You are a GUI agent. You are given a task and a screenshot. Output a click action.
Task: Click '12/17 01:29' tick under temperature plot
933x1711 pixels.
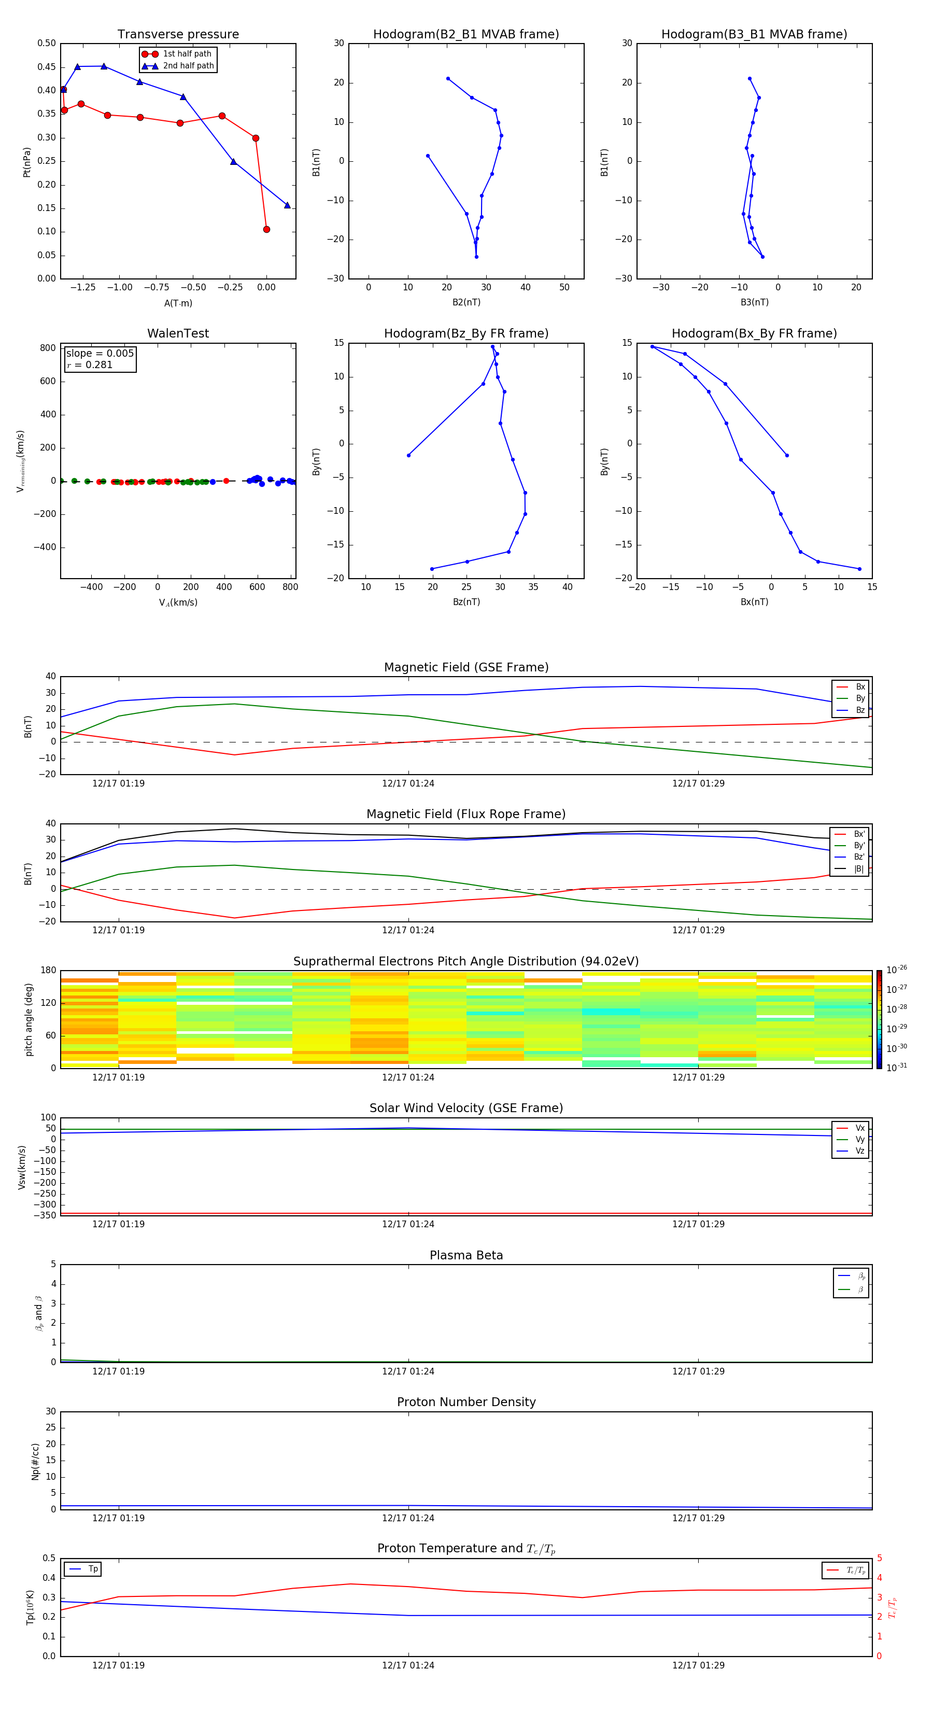click(698, 1666)
